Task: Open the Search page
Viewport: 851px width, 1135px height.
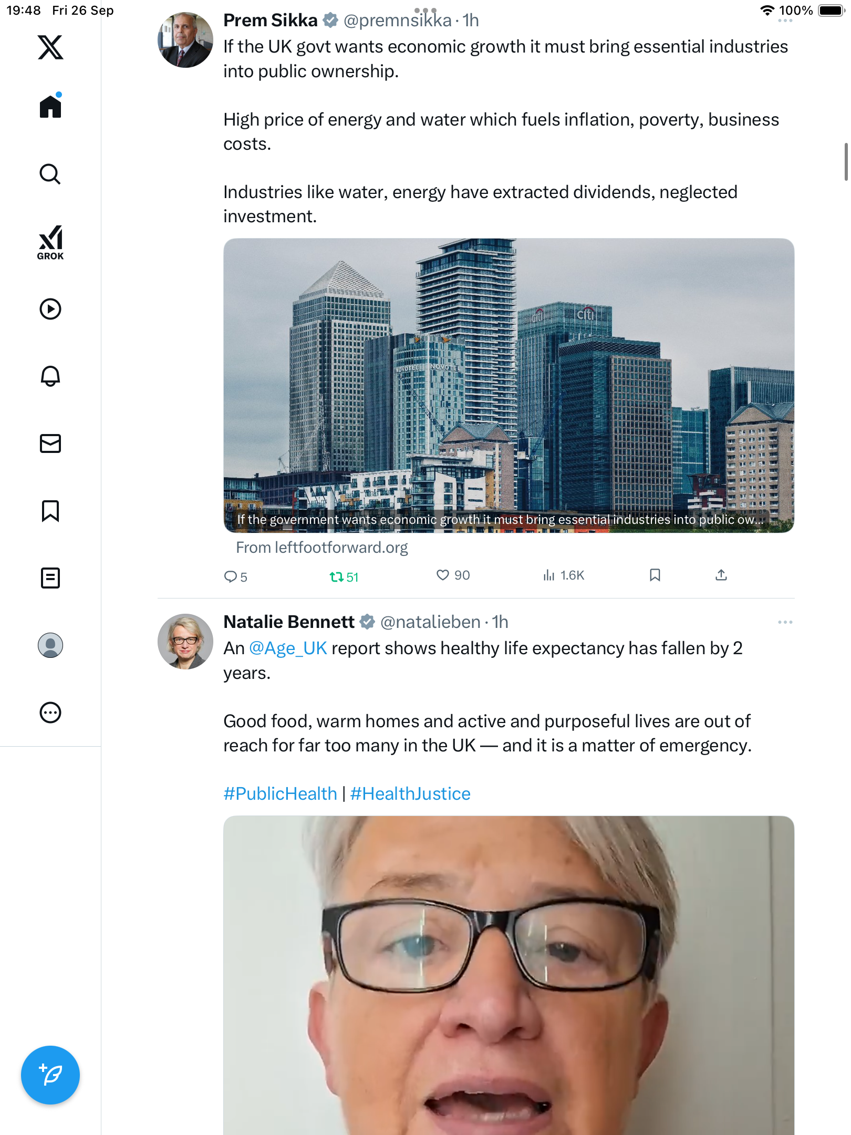Action: pyautogui.click(x=50, y=174)
